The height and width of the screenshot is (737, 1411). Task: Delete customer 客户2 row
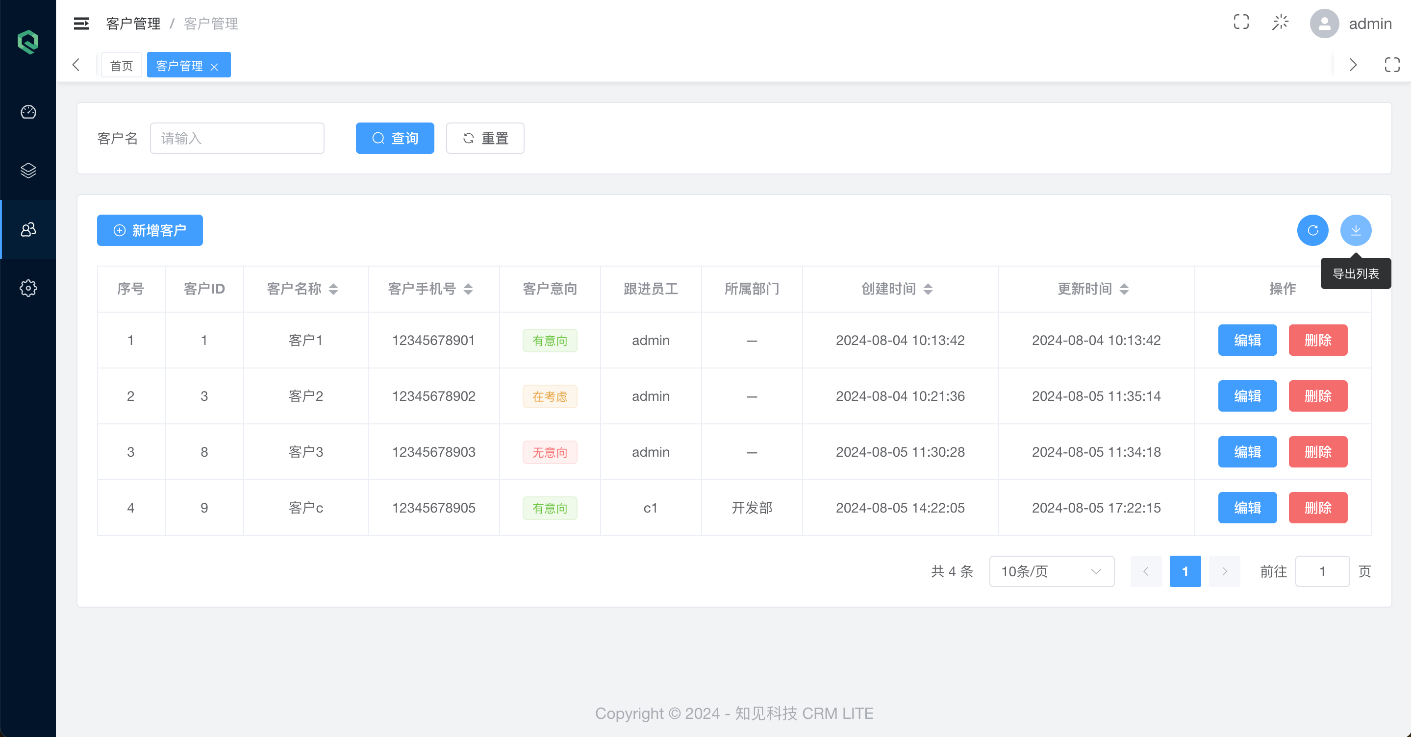coord(1318,396)
